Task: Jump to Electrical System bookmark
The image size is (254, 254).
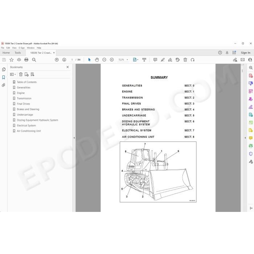Action: coord(26,126)
